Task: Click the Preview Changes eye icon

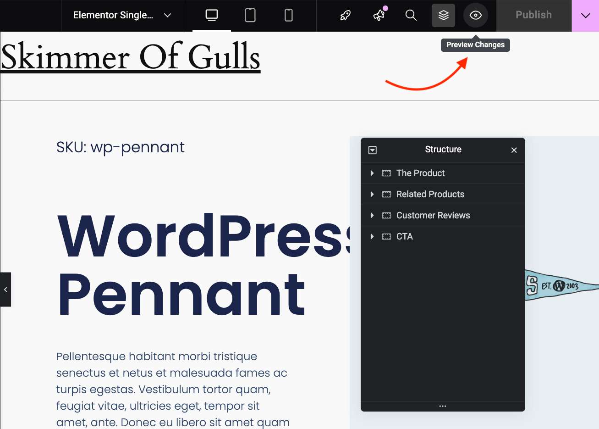Action: [x=476, y=15]
